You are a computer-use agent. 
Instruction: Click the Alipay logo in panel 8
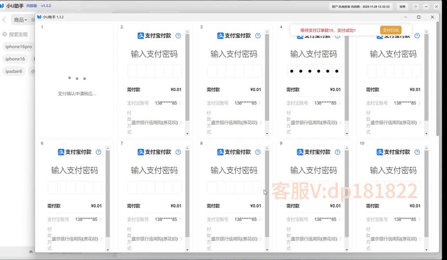tap(220, 152)
